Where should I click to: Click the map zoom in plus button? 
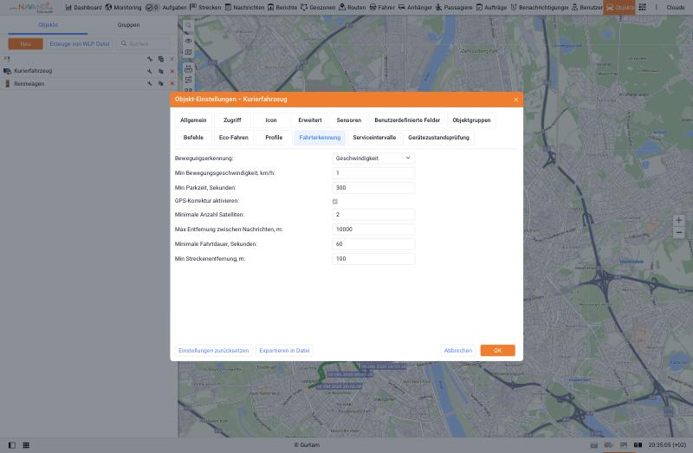point(678,220)
